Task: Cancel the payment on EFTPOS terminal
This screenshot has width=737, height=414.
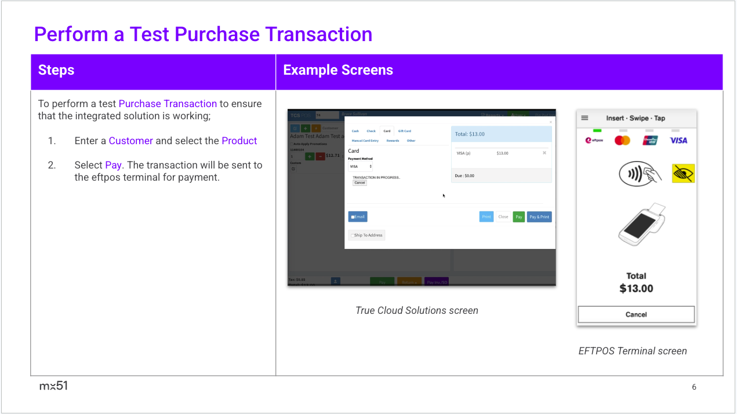Action: pyautogui.click(x=636, y=314)
